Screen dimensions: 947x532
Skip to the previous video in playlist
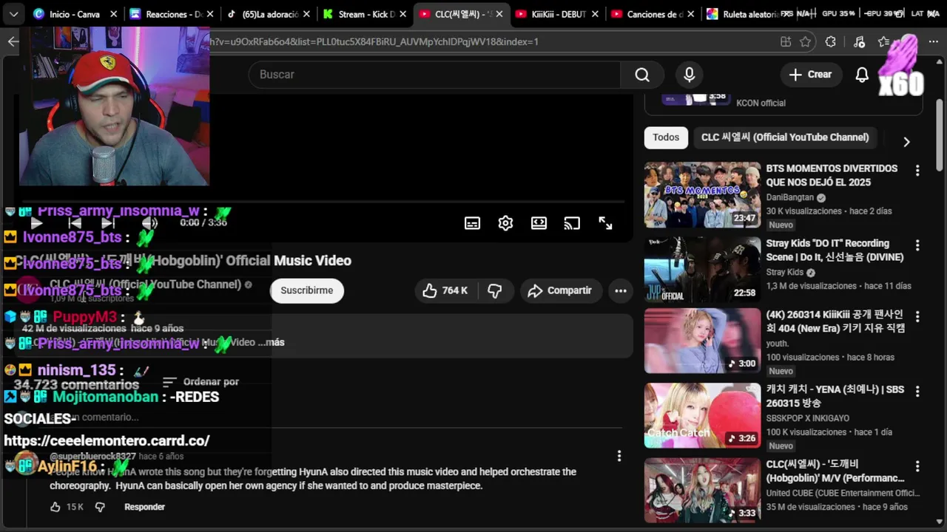pyautogui.click(x=75, y=222)
